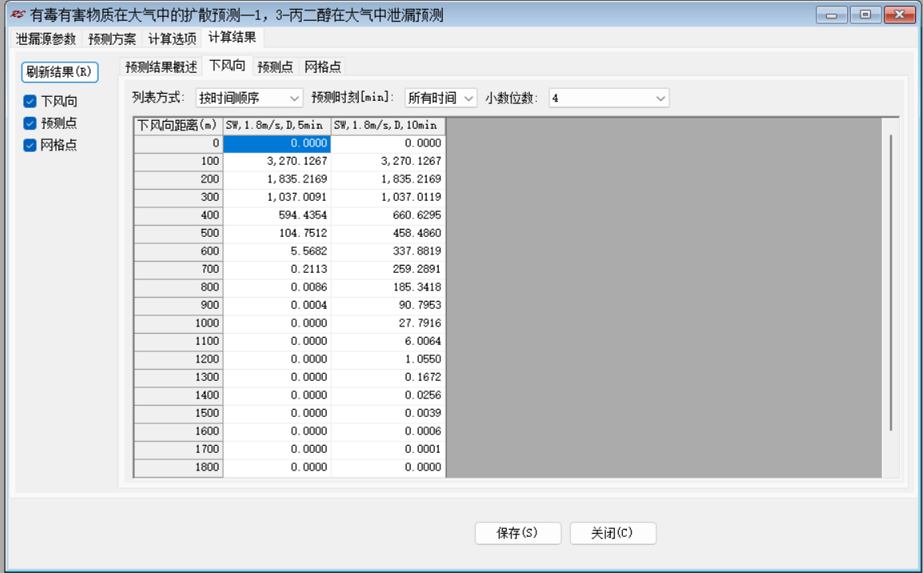The width and height of the screenshot is (923, 573).
Task: Toggle the 下风向 checkbox
Action: (30, 101)
